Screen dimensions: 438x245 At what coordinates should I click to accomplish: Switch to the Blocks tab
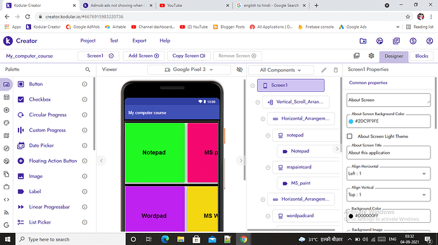click(x=421, y=56)
